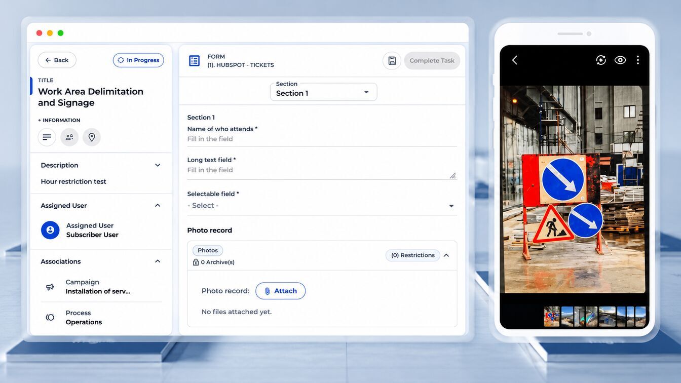Open the location pin info icon
Screen dimensions: 681x383
92,137
